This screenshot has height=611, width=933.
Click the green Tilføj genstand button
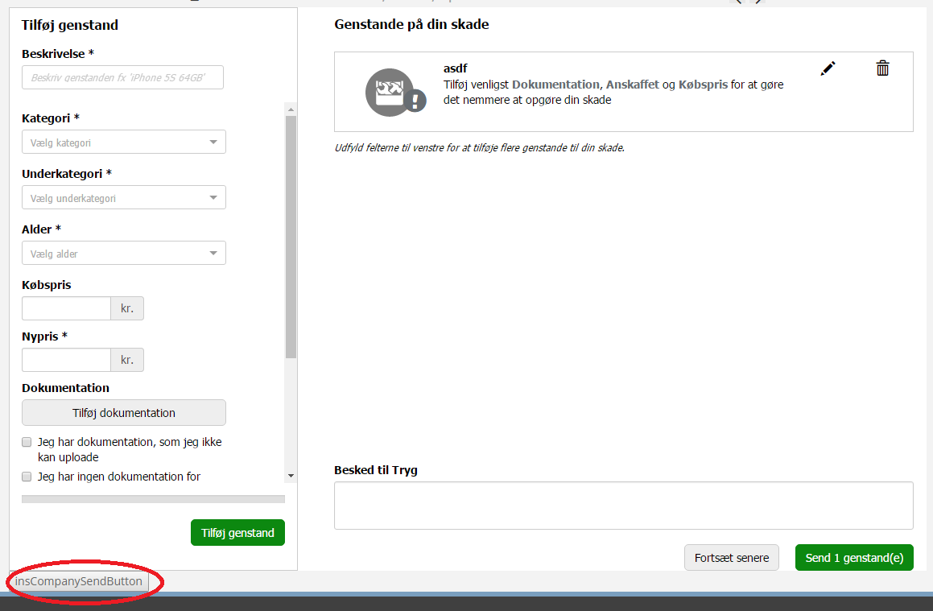[x=237, y=532]
